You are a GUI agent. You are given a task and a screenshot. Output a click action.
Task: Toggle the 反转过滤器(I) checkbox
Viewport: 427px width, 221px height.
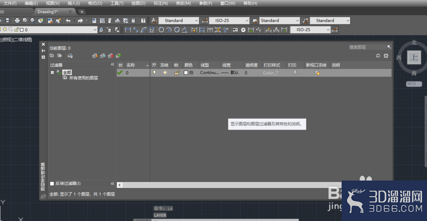click(x=52, y=184)
